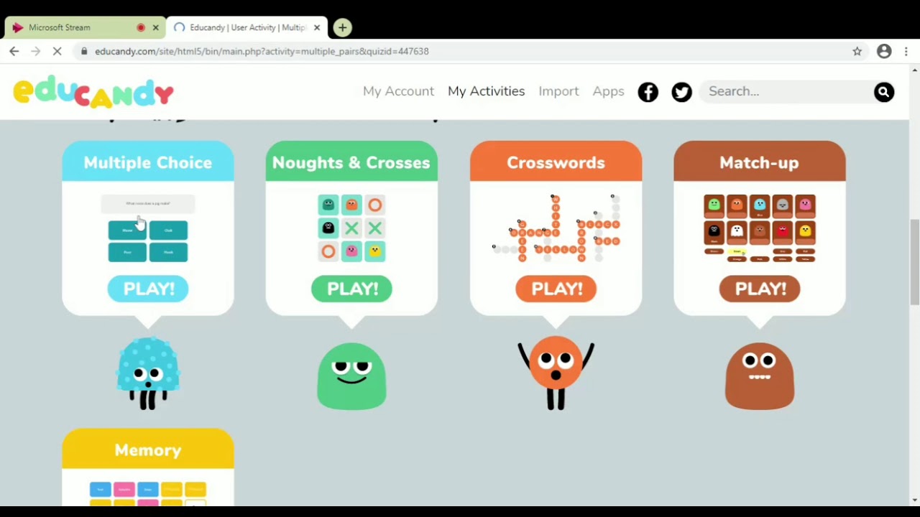Image resolution: width=920 pixels, height=517 pixels.
Task: Open the Facebook icon link
Action: (648, 92)
